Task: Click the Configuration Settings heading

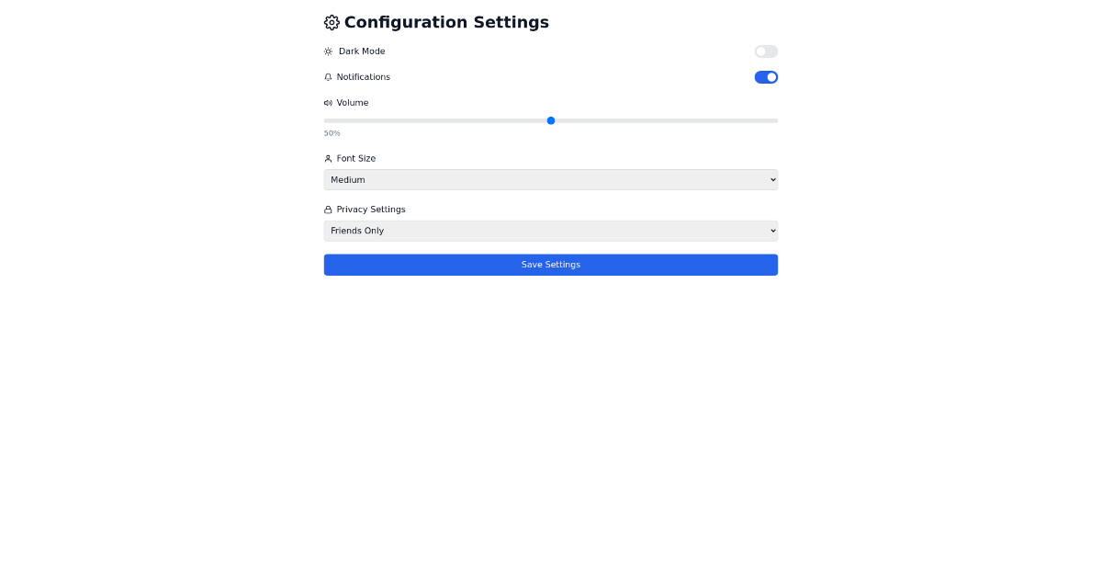Action: (x=445, y=22)
